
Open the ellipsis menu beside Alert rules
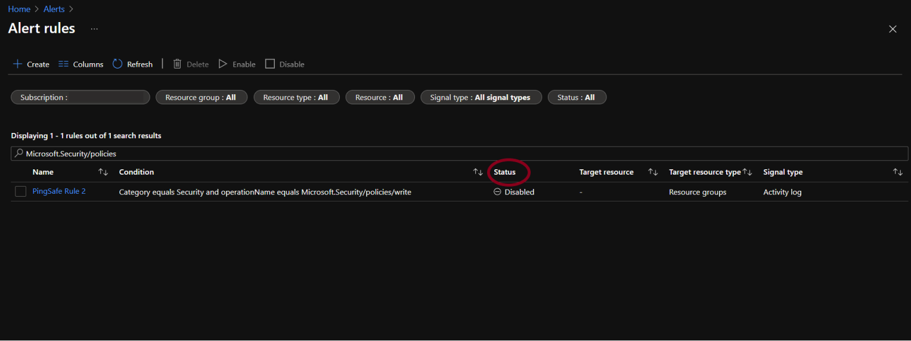(x=94, y=29)
